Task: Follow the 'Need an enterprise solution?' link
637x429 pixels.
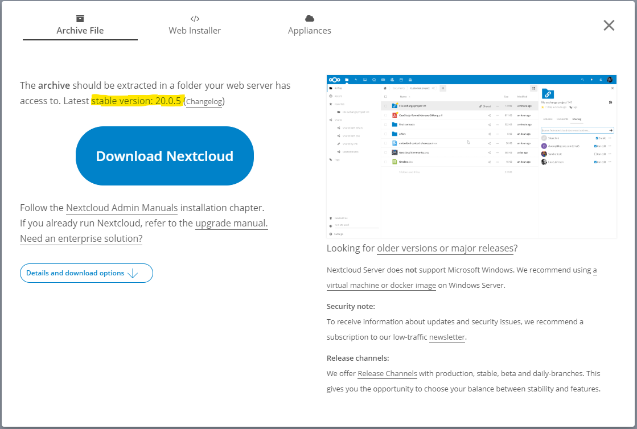Action: click(x=81, y=238)
